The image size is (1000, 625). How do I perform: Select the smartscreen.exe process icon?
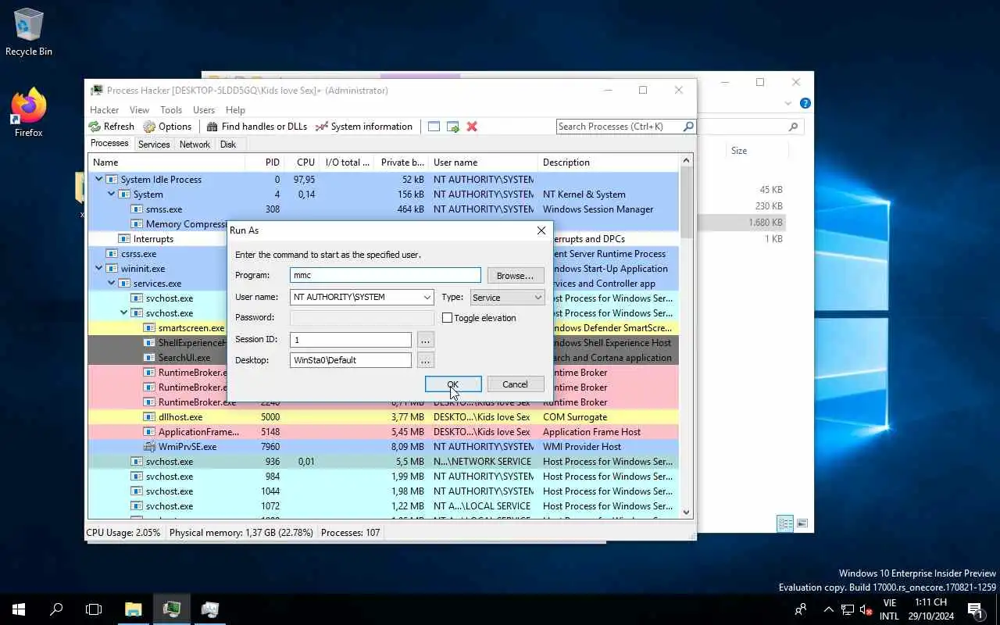pyautogui.click(x=149, y=328)
